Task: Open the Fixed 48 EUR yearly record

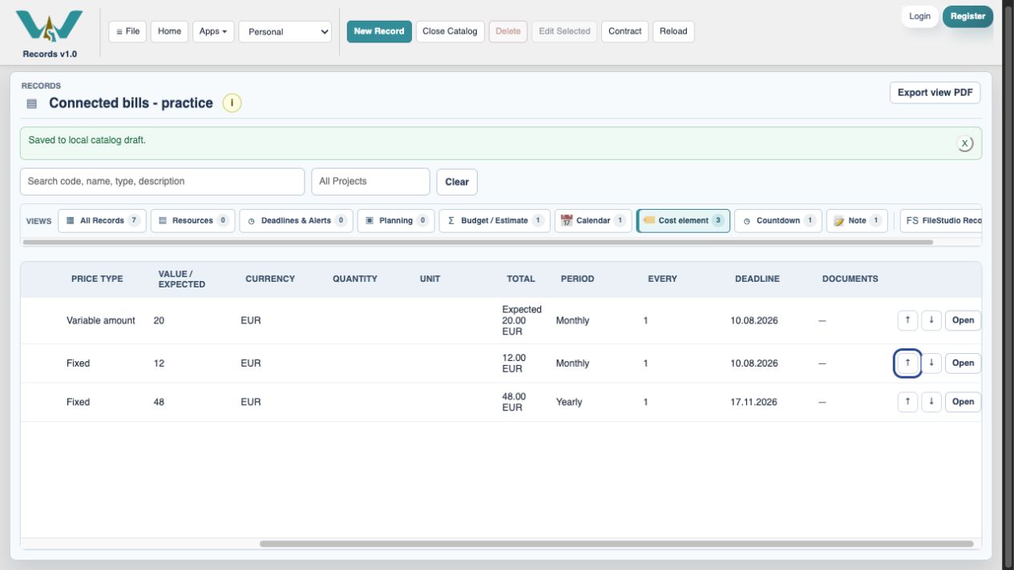Action: 963,402
